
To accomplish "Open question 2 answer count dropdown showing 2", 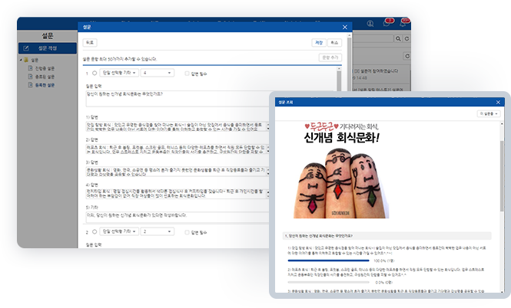I will click(x=157, y=231).
